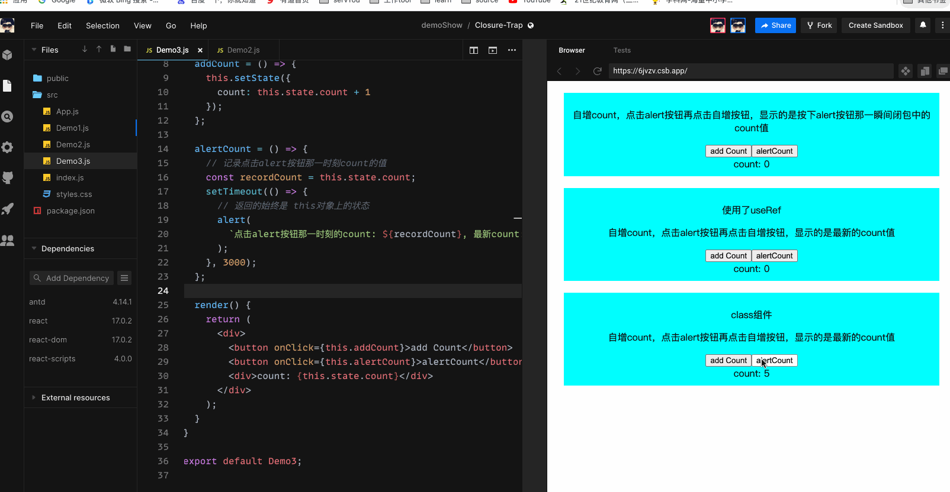Click the preview URL address bar

click(751, 71)
